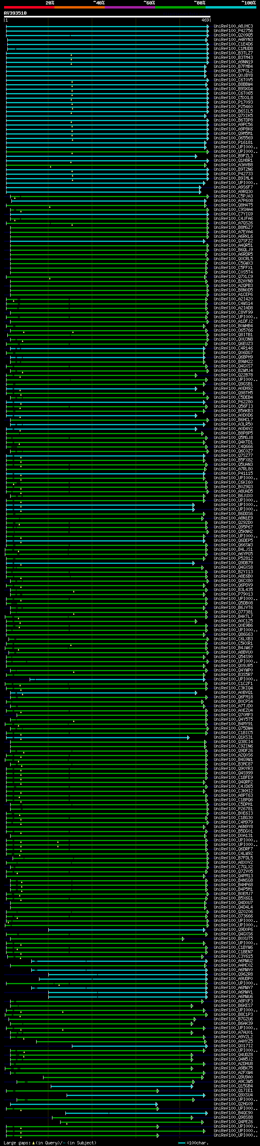Open hit UniRef100_B3TLZ7
Image resolution: width=260 pixels, height=1146 pixels.
[233, 53]
